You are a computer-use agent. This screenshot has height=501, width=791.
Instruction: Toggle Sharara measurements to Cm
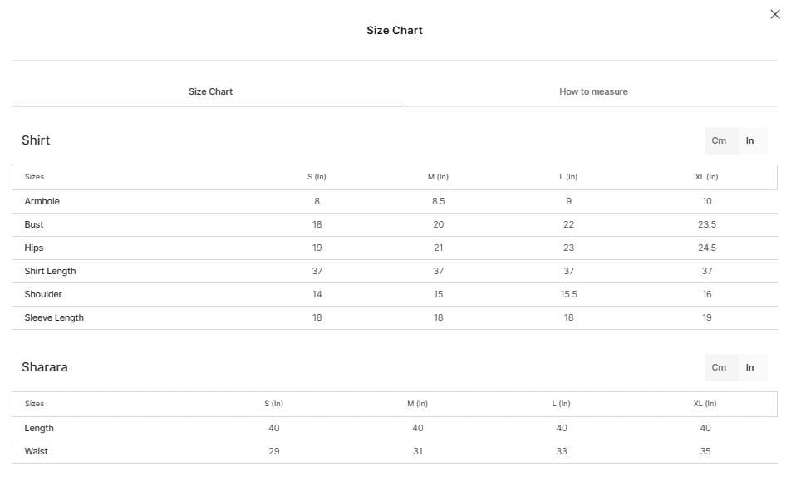point(719,367)
